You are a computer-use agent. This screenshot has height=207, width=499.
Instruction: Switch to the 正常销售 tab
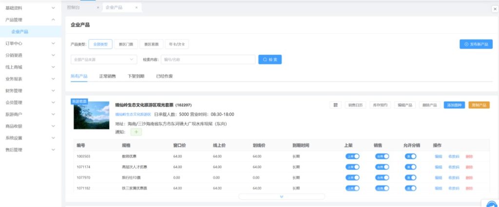108,76
